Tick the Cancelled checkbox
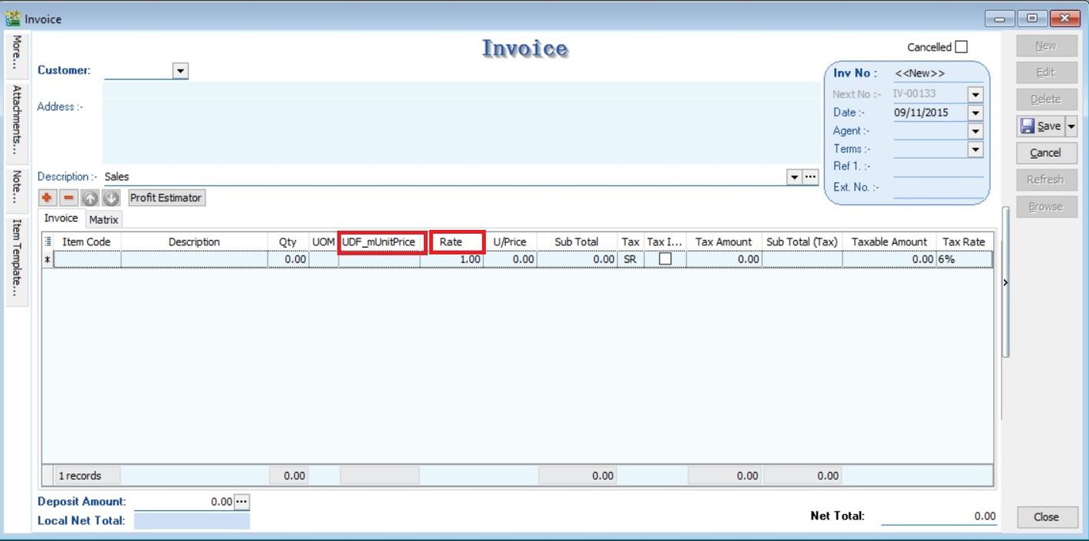 [x=961, y=47]
